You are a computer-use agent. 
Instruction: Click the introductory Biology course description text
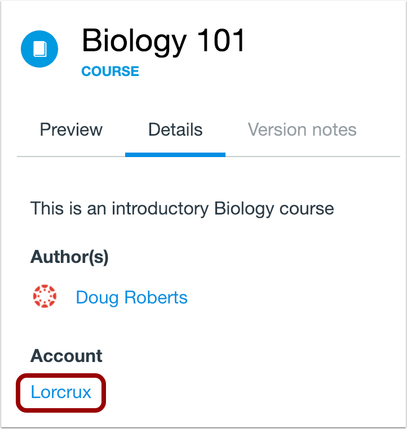[x=182, y=209]
